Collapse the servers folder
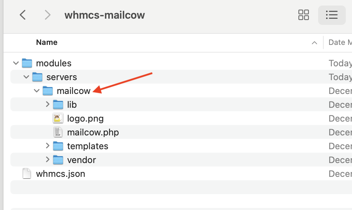This screenshot has width=352, height=210. 26,77
